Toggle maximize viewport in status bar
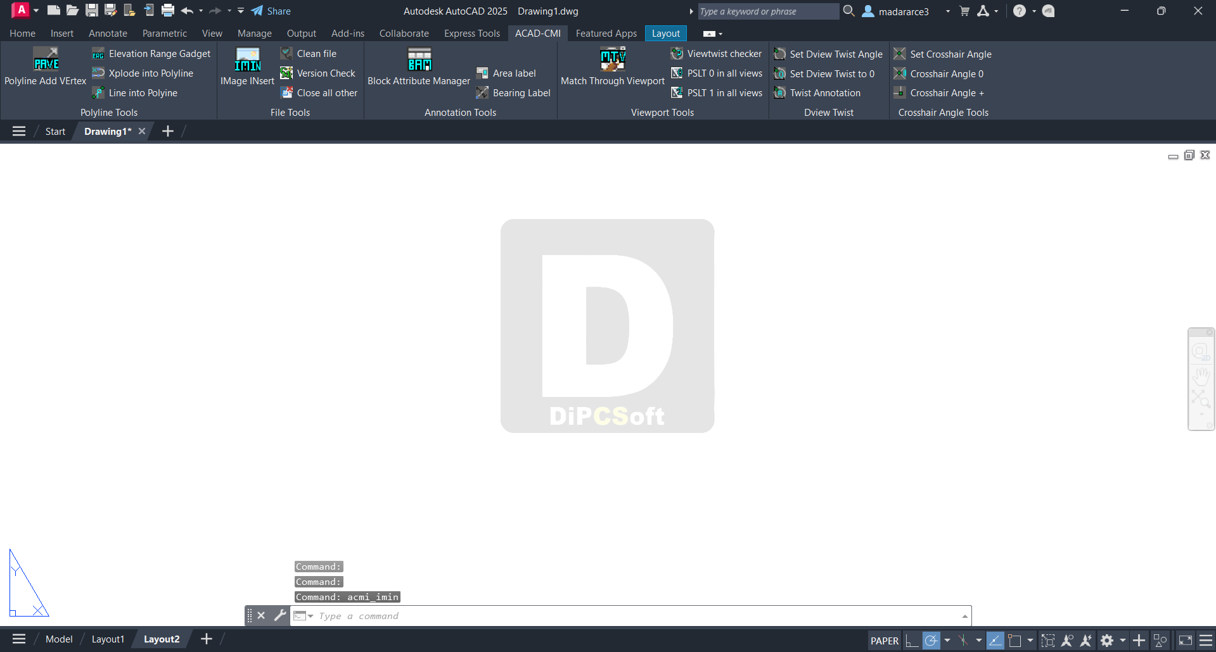 [1048, 641]
